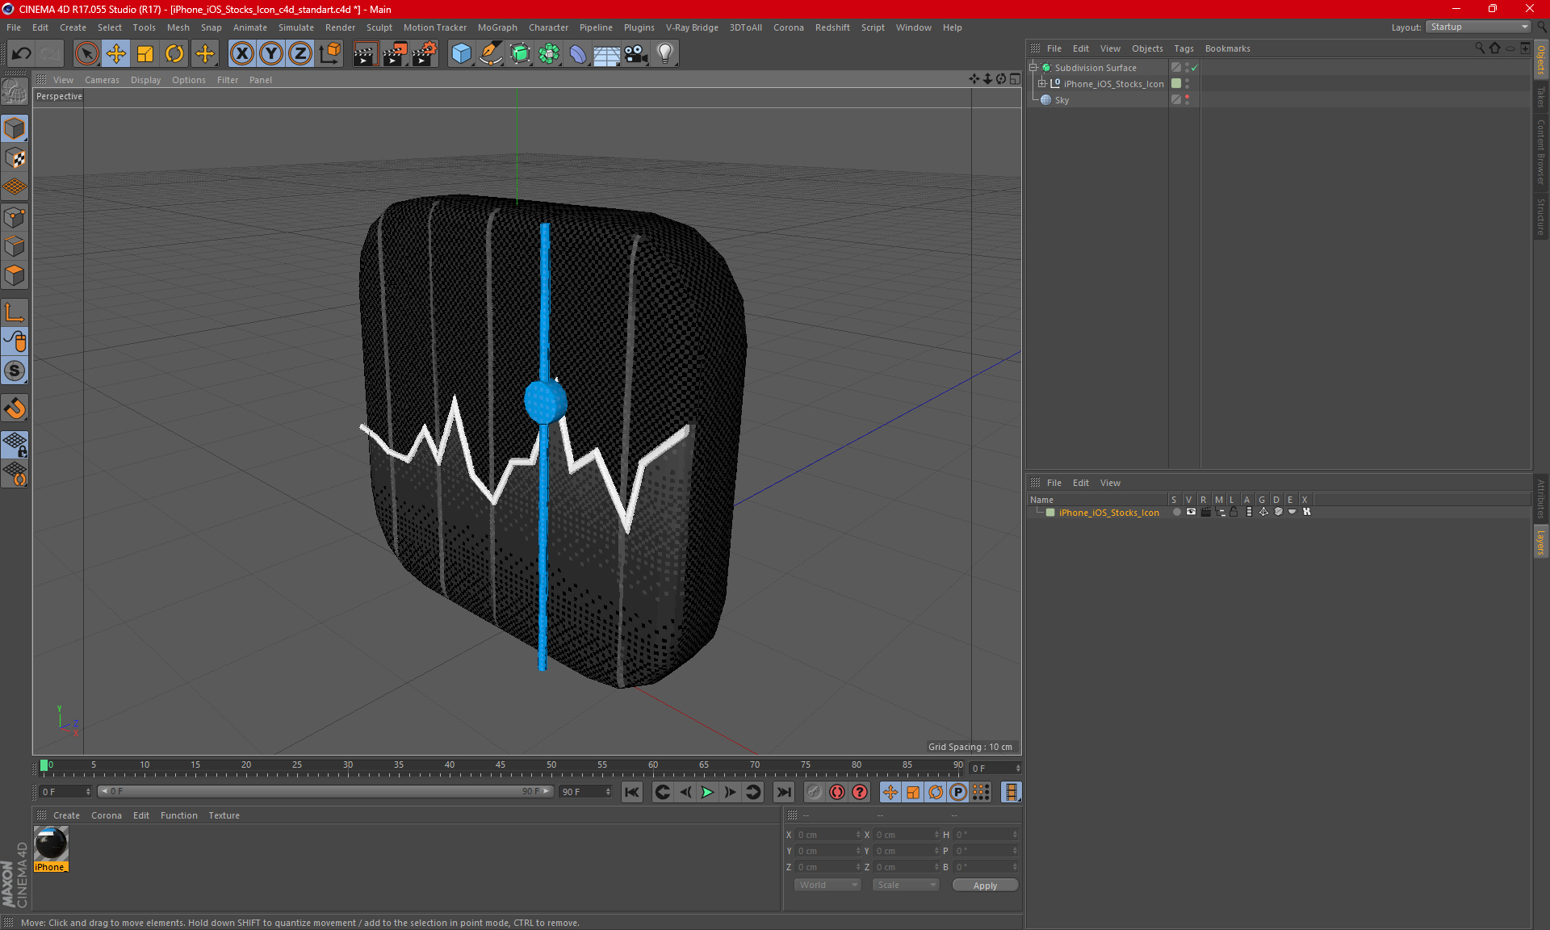1550x930 pixels.
Task: Open the Layout Startup dropdown
Action: 1479,27
